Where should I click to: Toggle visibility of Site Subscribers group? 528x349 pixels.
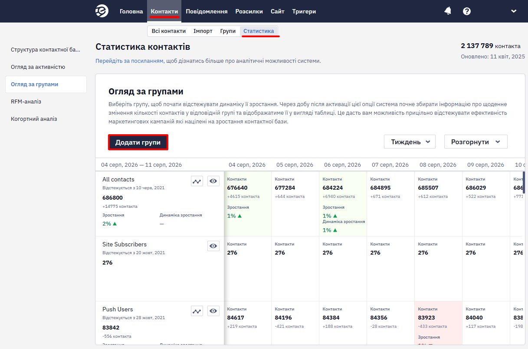tap(213, 246)
